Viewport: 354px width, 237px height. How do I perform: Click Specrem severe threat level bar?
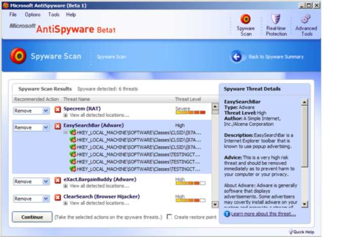[190, 112]
